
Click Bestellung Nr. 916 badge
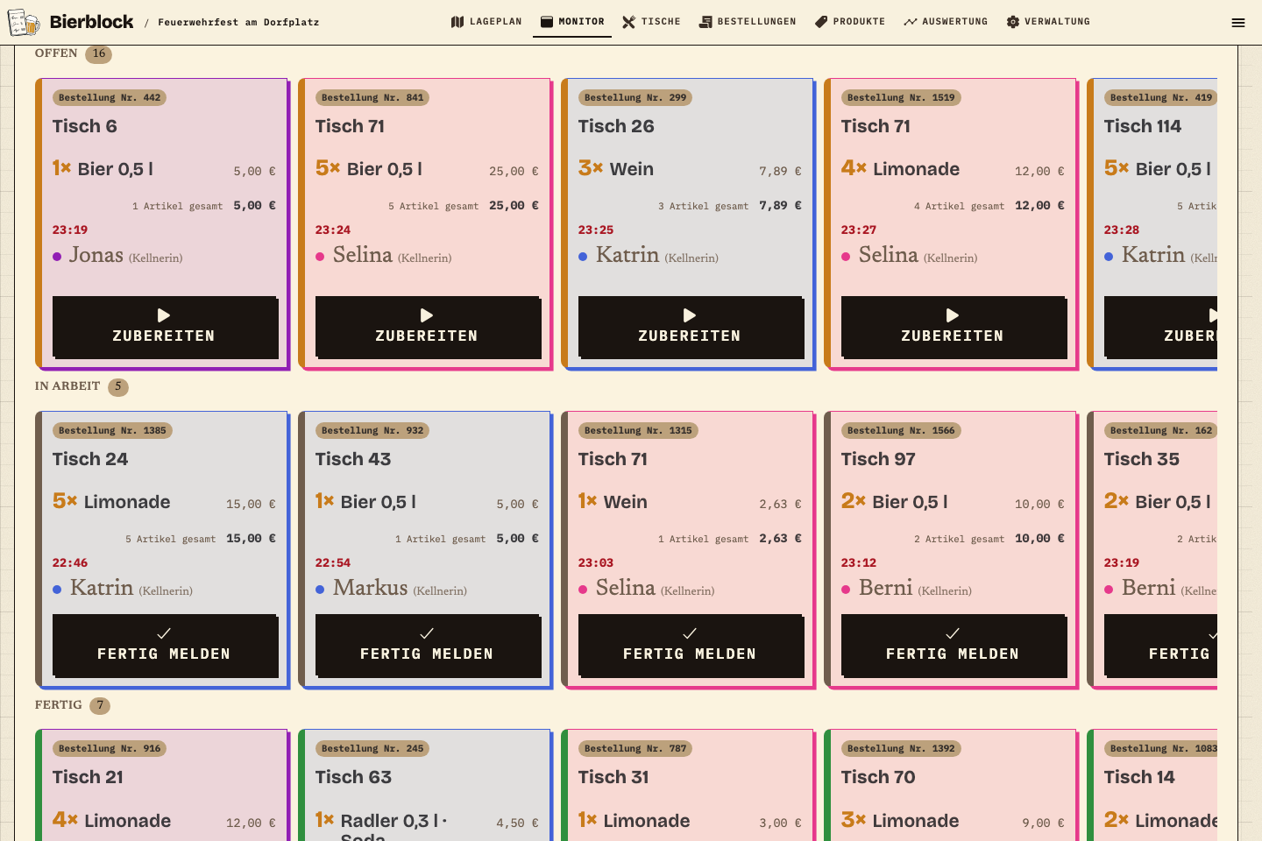coord(110,749)
